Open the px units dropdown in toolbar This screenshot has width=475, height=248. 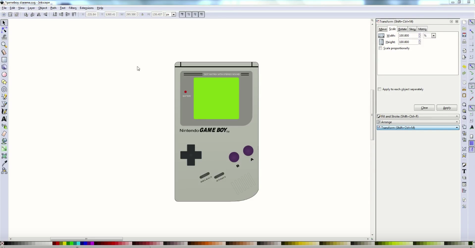[x=174, y=14]
